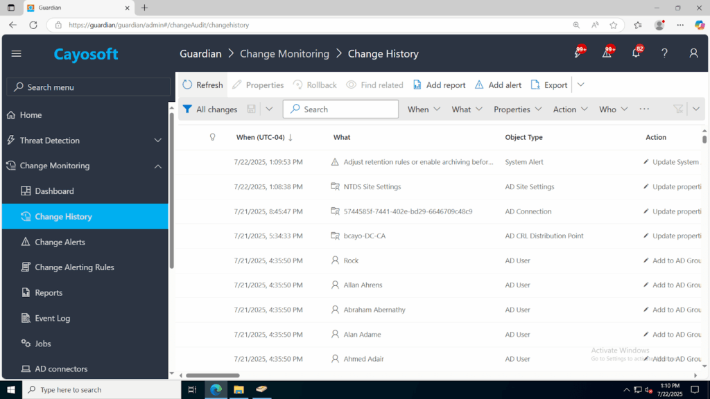The height and width of the screenshot is (399, 710).
Task: Click Find related in the toolbar
Action: pos(374,85)
